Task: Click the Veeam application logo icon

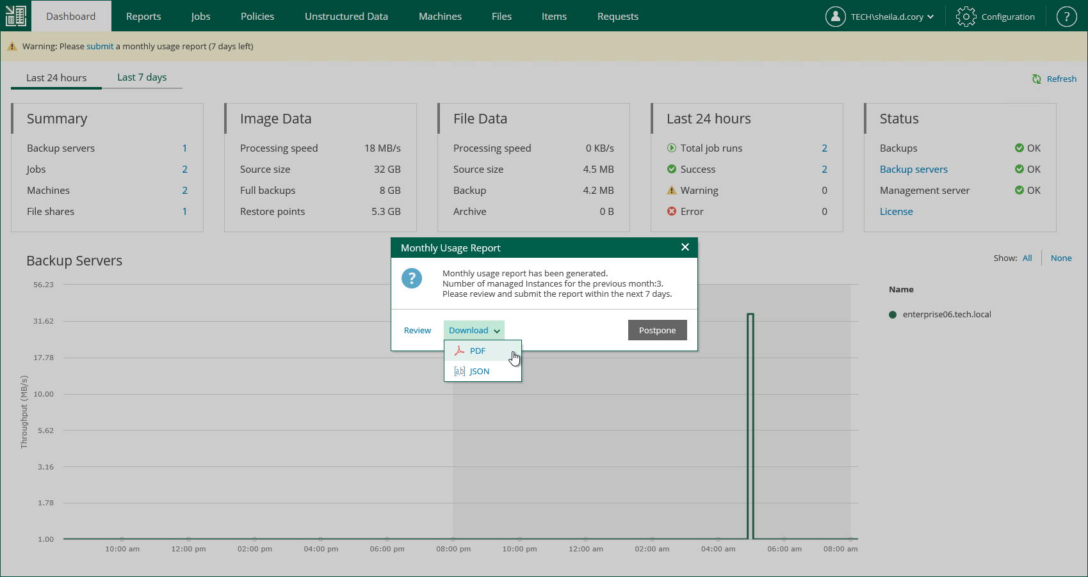Action: pos(15,16)
